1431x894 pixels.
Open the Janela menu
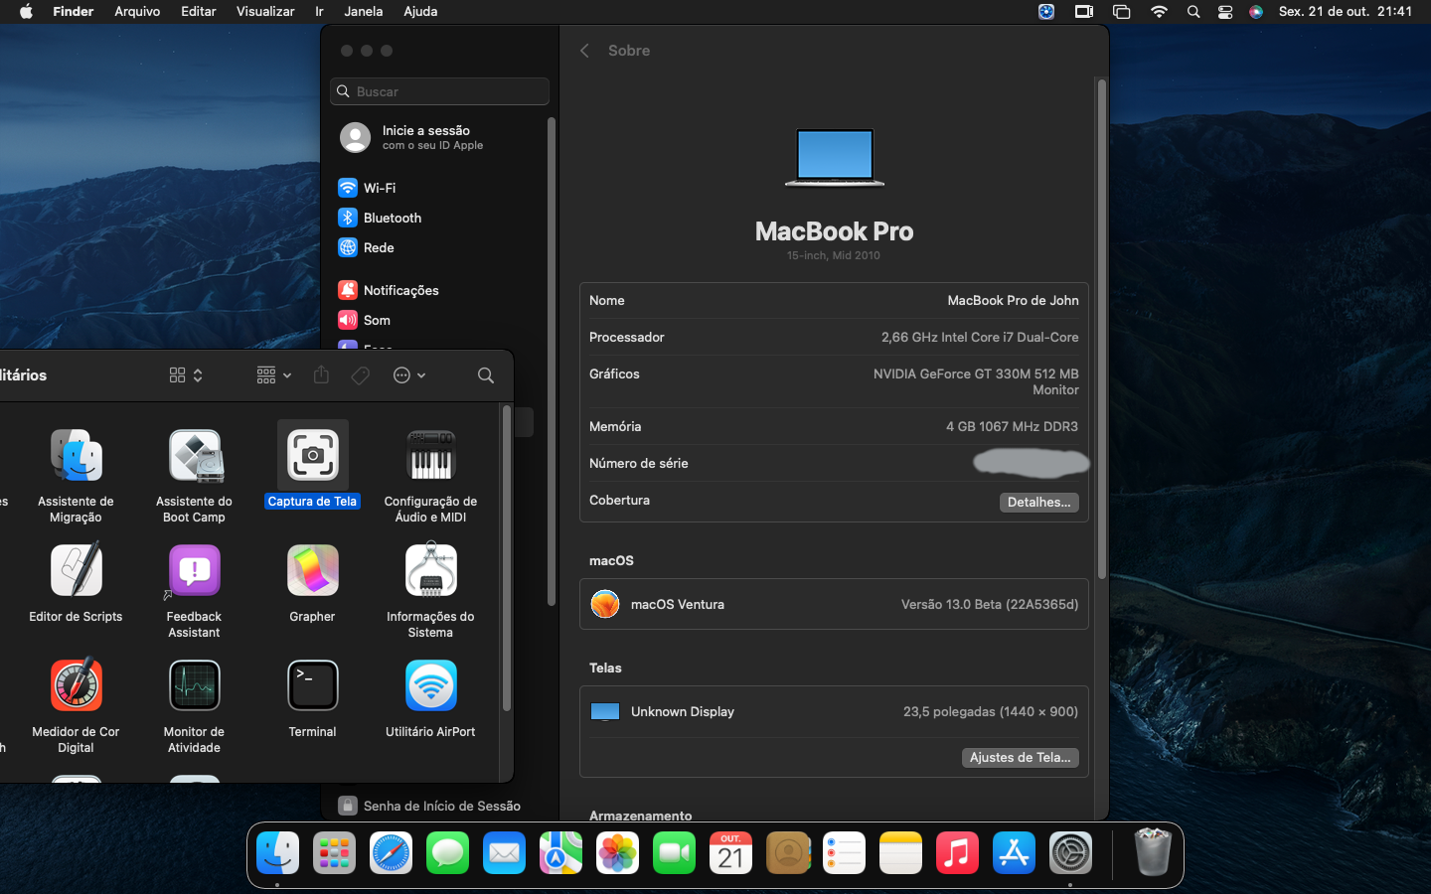(364, 12)
